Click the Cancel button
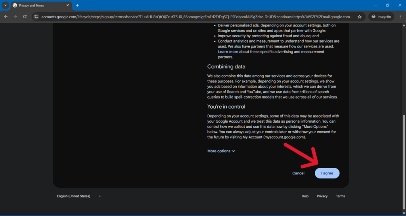406x216 pixels. [298, 173]
